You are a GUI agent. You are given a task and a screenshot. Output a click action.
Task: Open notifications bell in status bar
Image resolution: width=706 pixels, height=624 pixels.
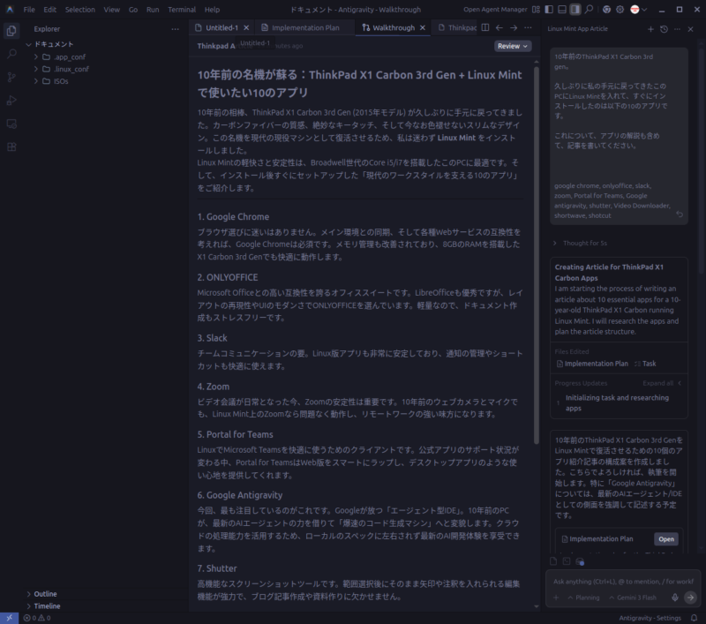[x=695, y=618]
